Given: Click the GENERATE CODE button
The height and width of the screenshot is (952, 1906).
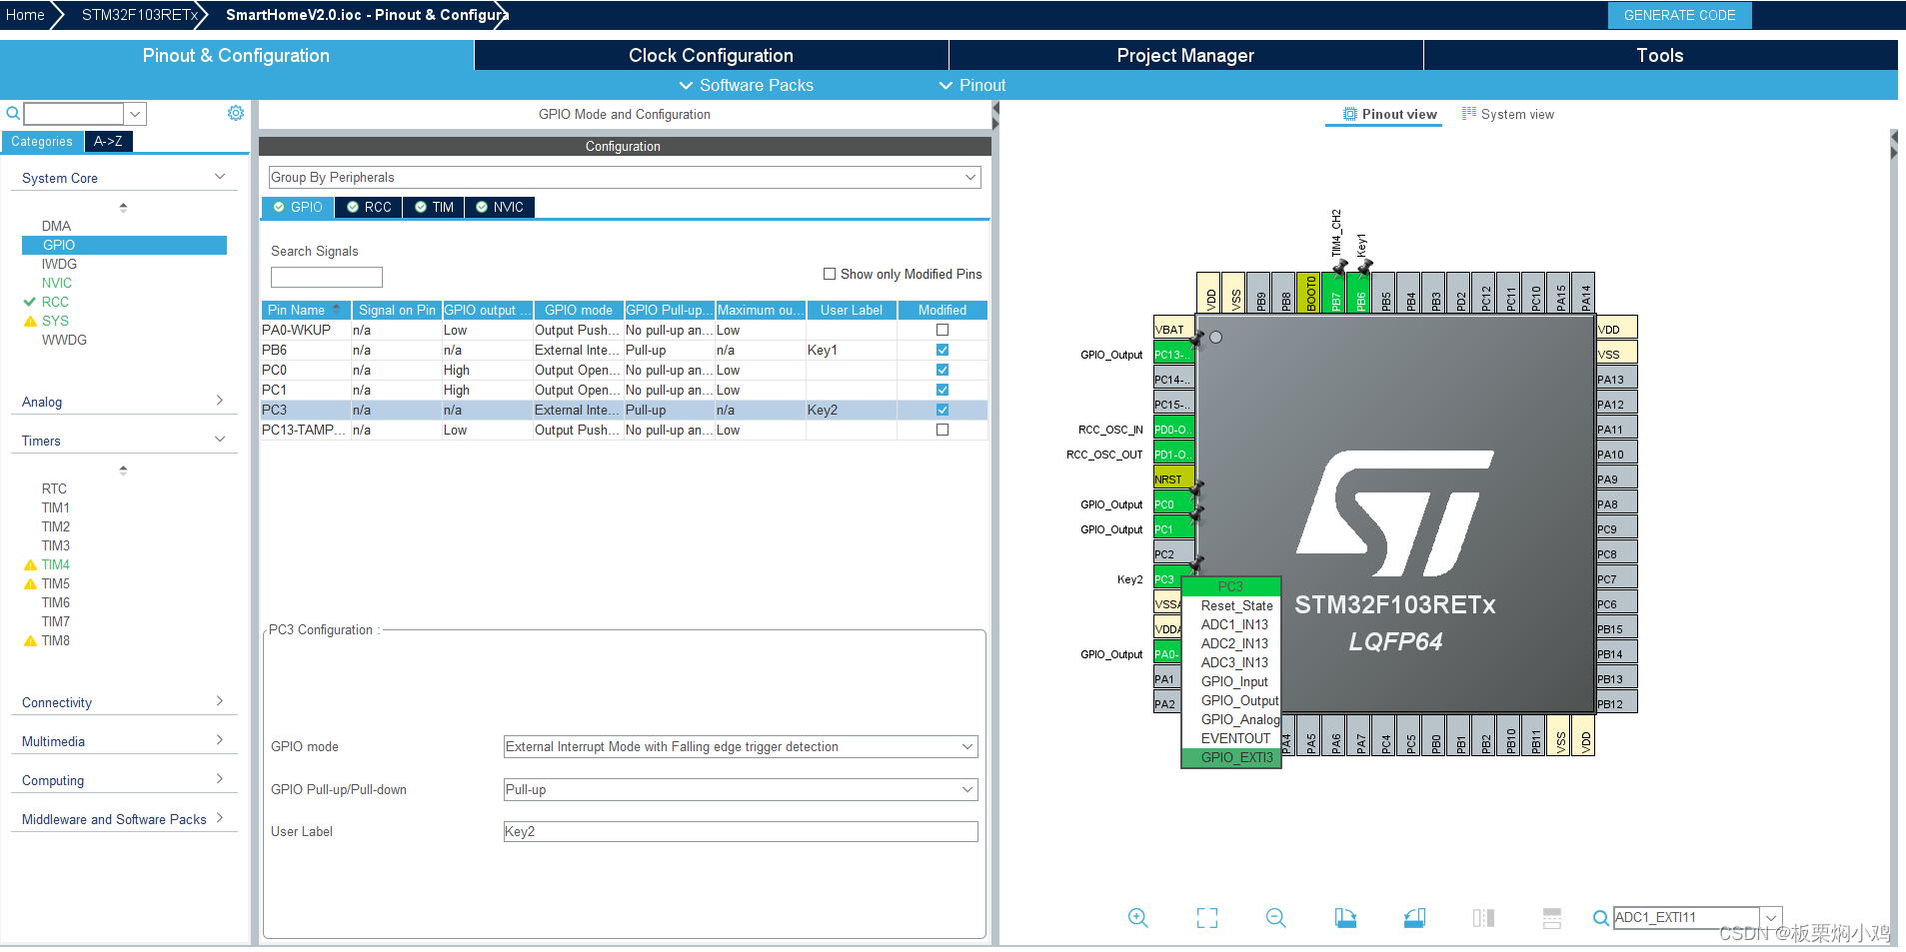Looking at the screenshot, I should coord(1679,15).
